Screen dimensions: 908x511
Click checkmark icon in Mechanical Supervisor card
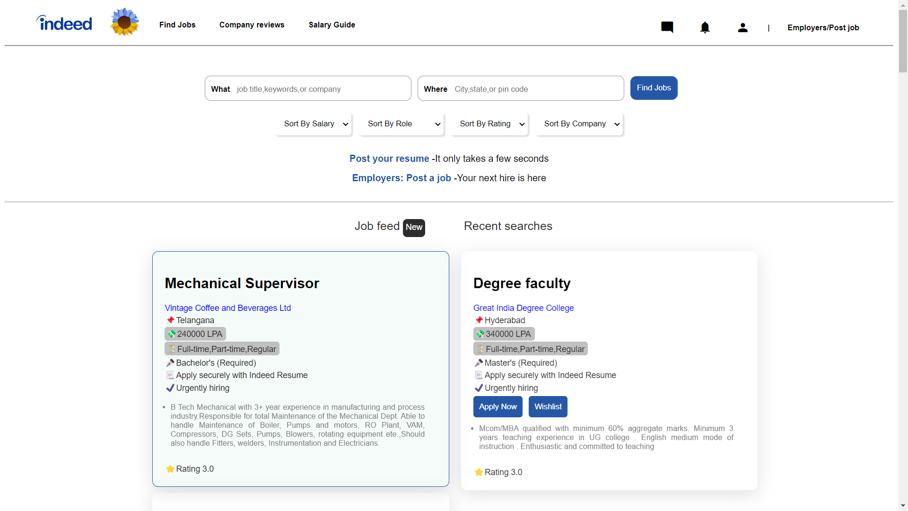170,388
